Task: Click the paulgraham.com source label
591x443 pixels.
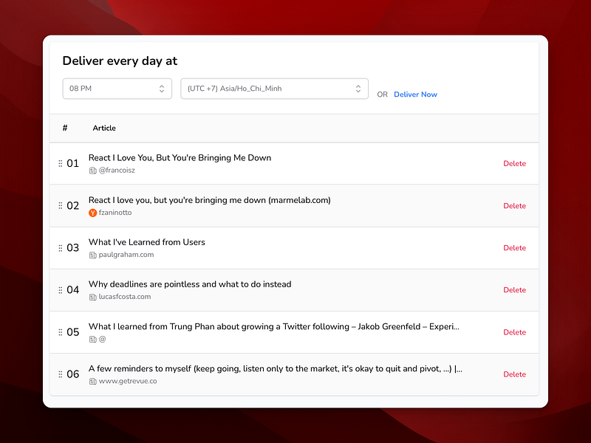Action: (x=126, y=255)
